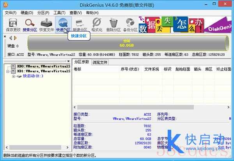The height and width of the screenshot is (161, 234).
Task: Open the 硬盘(D) menu
Action: (27, 13)
